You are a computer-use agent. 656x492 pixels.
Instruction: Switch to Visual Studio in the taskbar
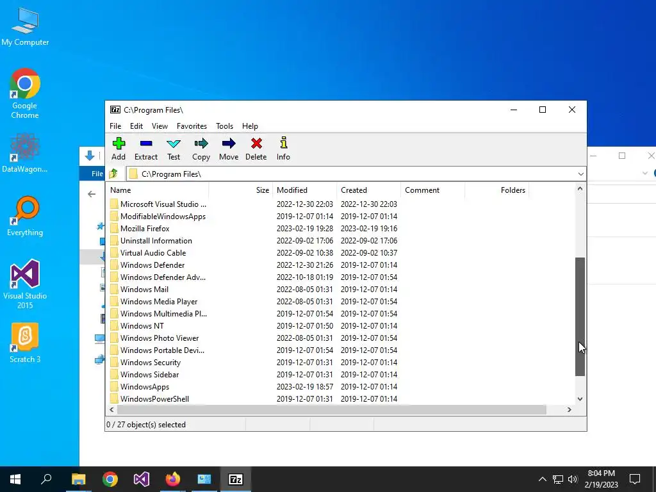coord(142,479)
